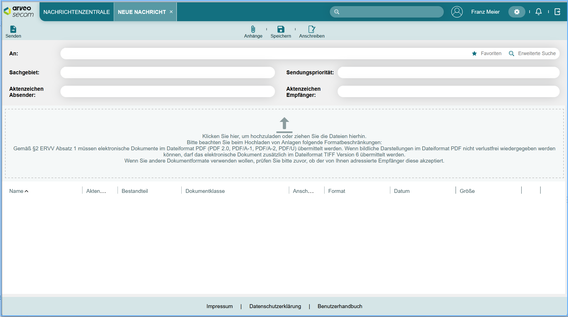Close the Neue Nachricht tab

coord(171,12)
